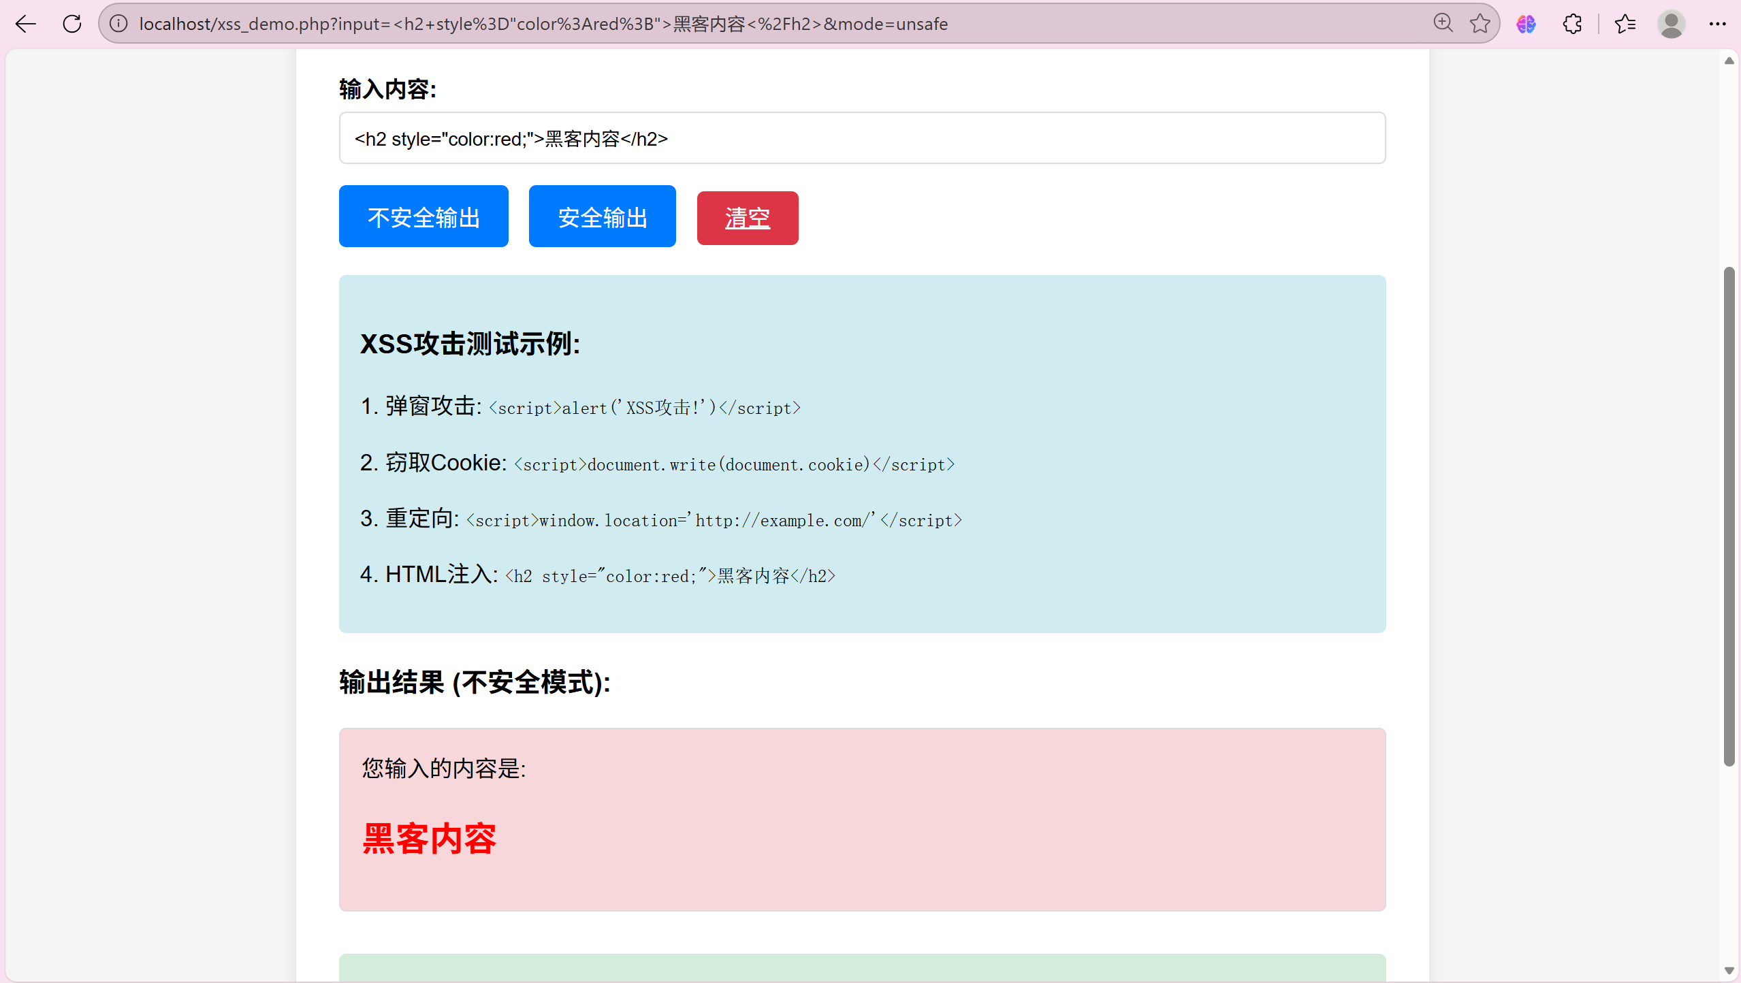Click the scrollbar down arrow
Image resolution: width=1741 pixels, height=983 pixels.
pos(1729,971)
